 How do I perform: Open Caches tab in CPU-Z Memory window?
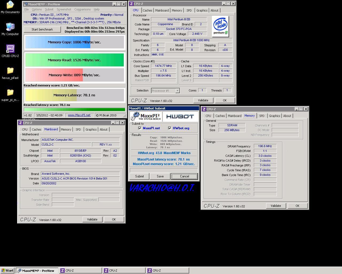[x=220, y=116]
